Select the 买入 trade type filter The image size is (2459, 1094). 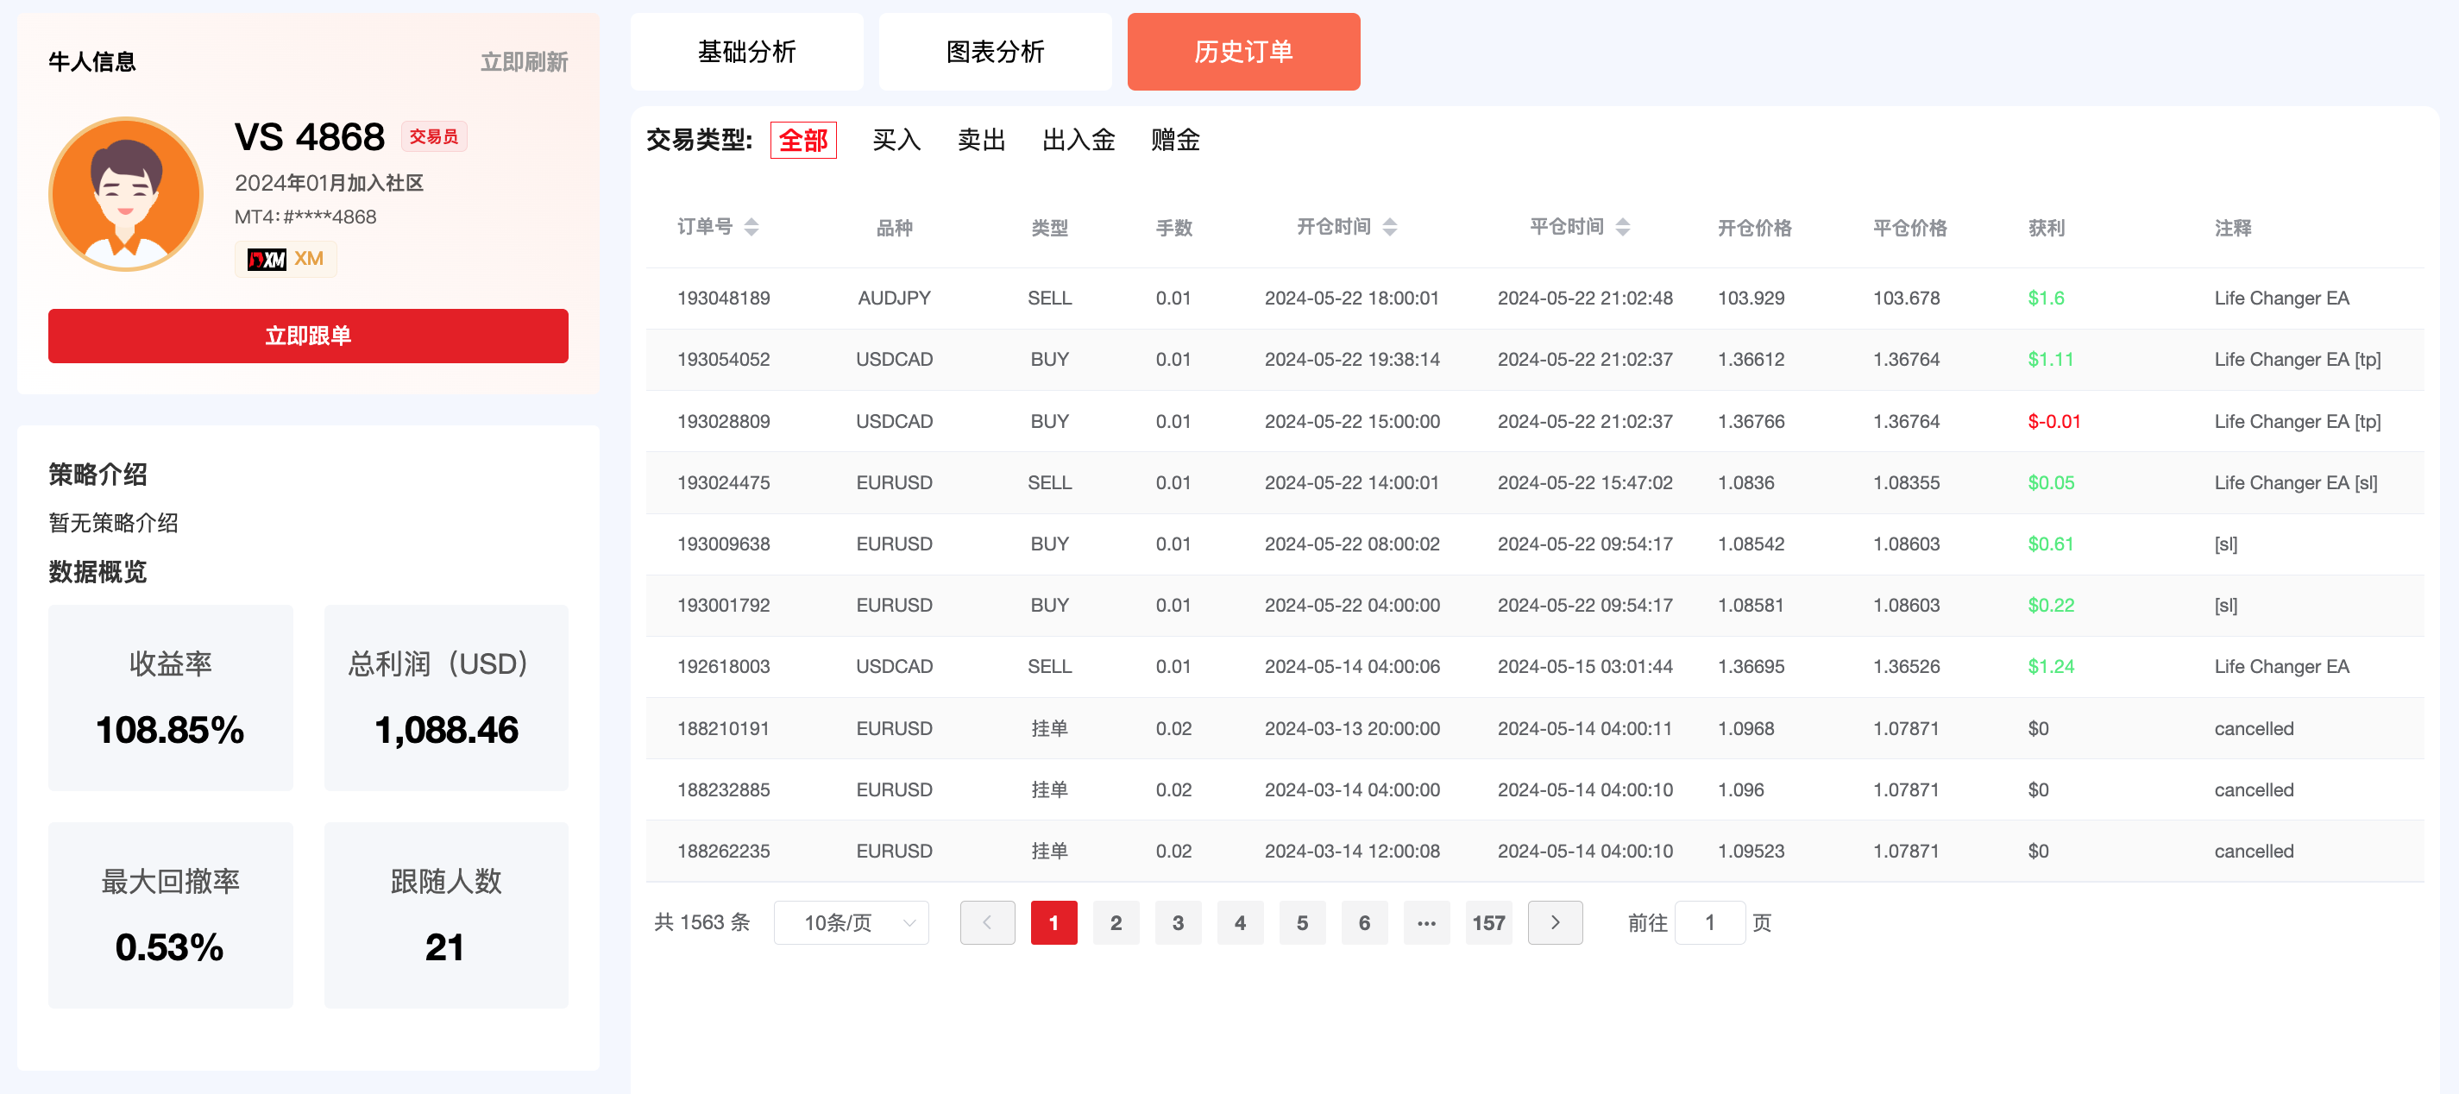[896, 141]
